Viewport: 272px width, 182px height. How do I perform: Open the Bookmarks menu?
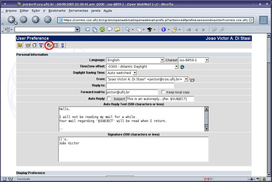(x=57, y=11)
